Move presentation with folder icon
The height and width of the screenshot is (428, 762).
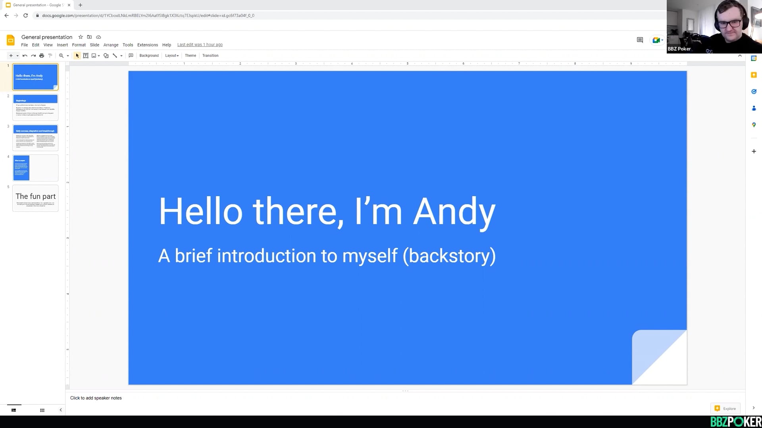point(89,37)
